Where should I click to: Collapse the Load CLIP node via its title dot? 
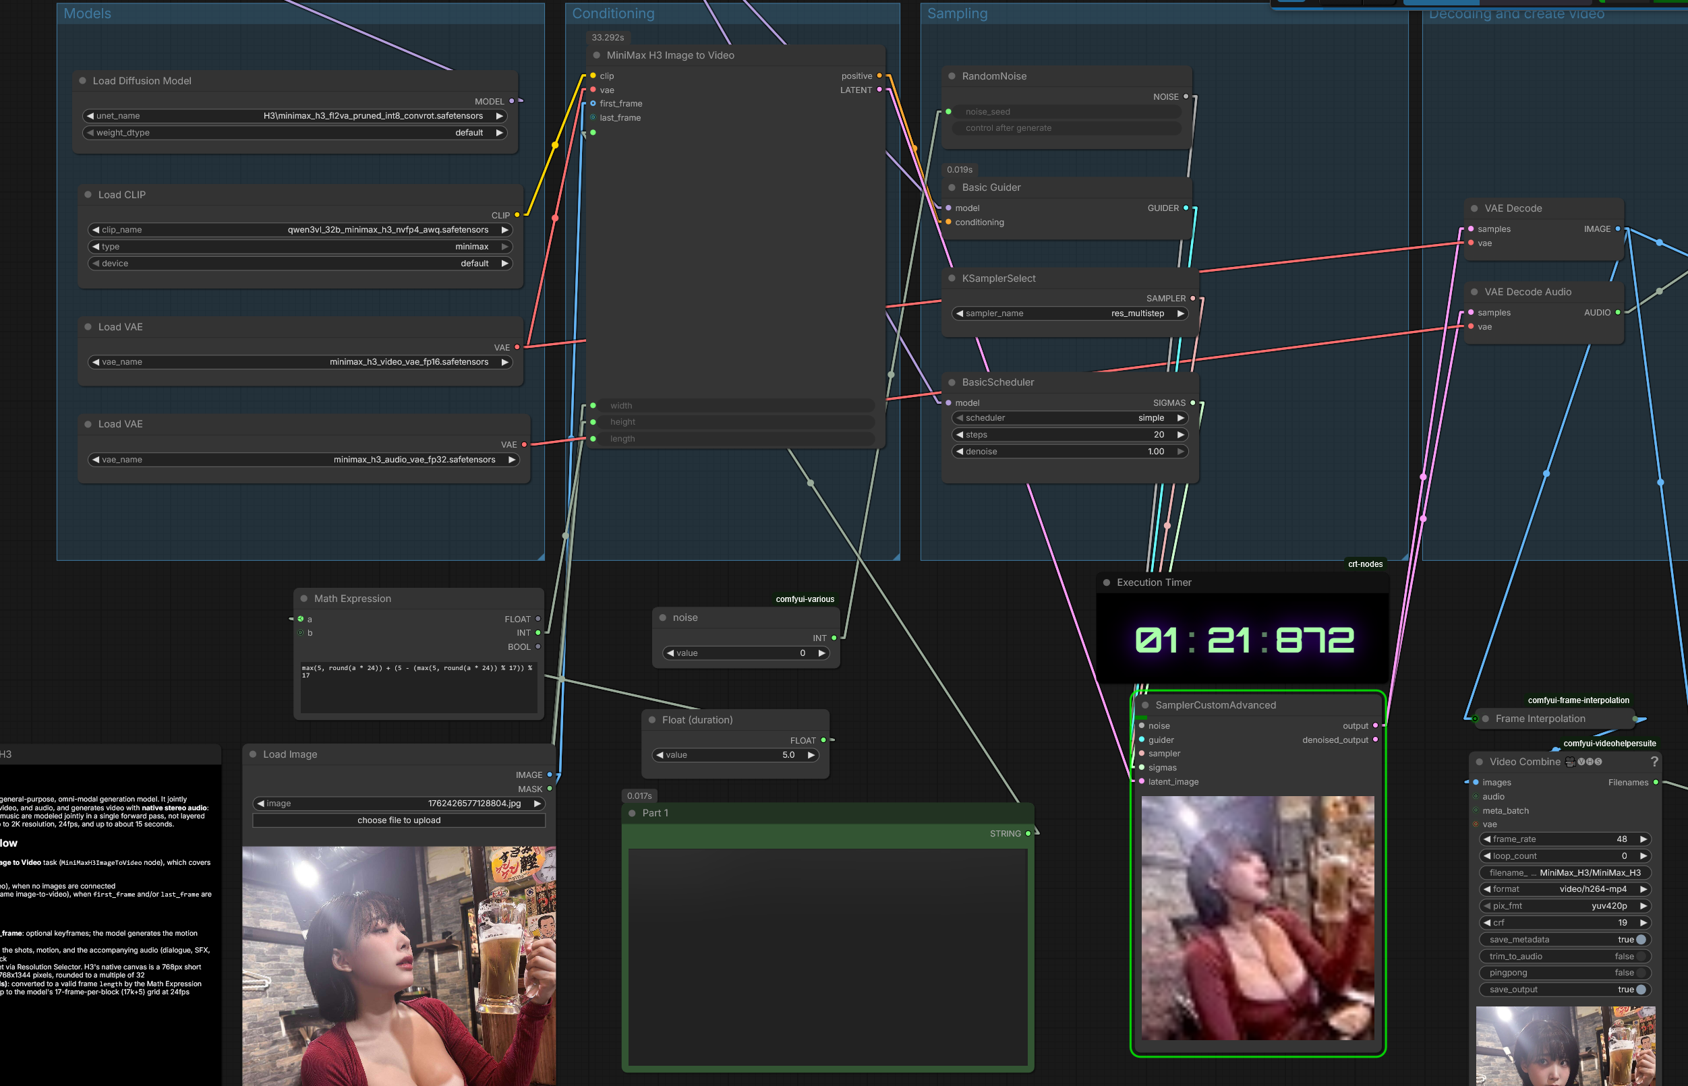[x=88, y=195]
